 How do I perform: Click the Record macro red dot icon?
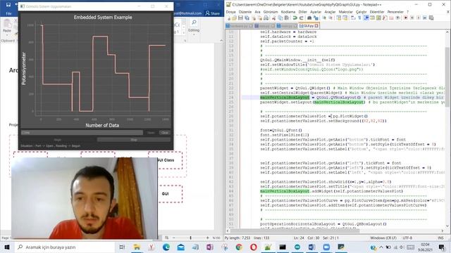pyautogui.click(x=405, y=18)
